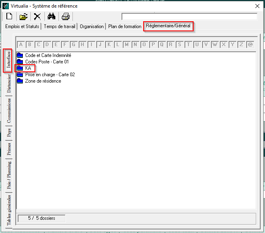
Task: Select the Commissions vertical tab
Action: pos(9,111)
